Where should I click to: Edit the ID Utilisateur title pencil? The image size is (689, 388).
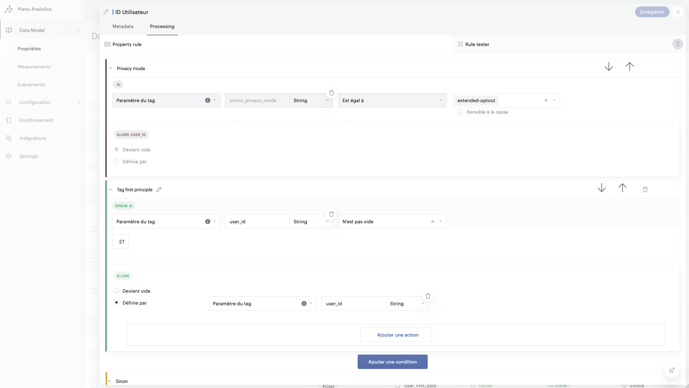pos(106,12)
